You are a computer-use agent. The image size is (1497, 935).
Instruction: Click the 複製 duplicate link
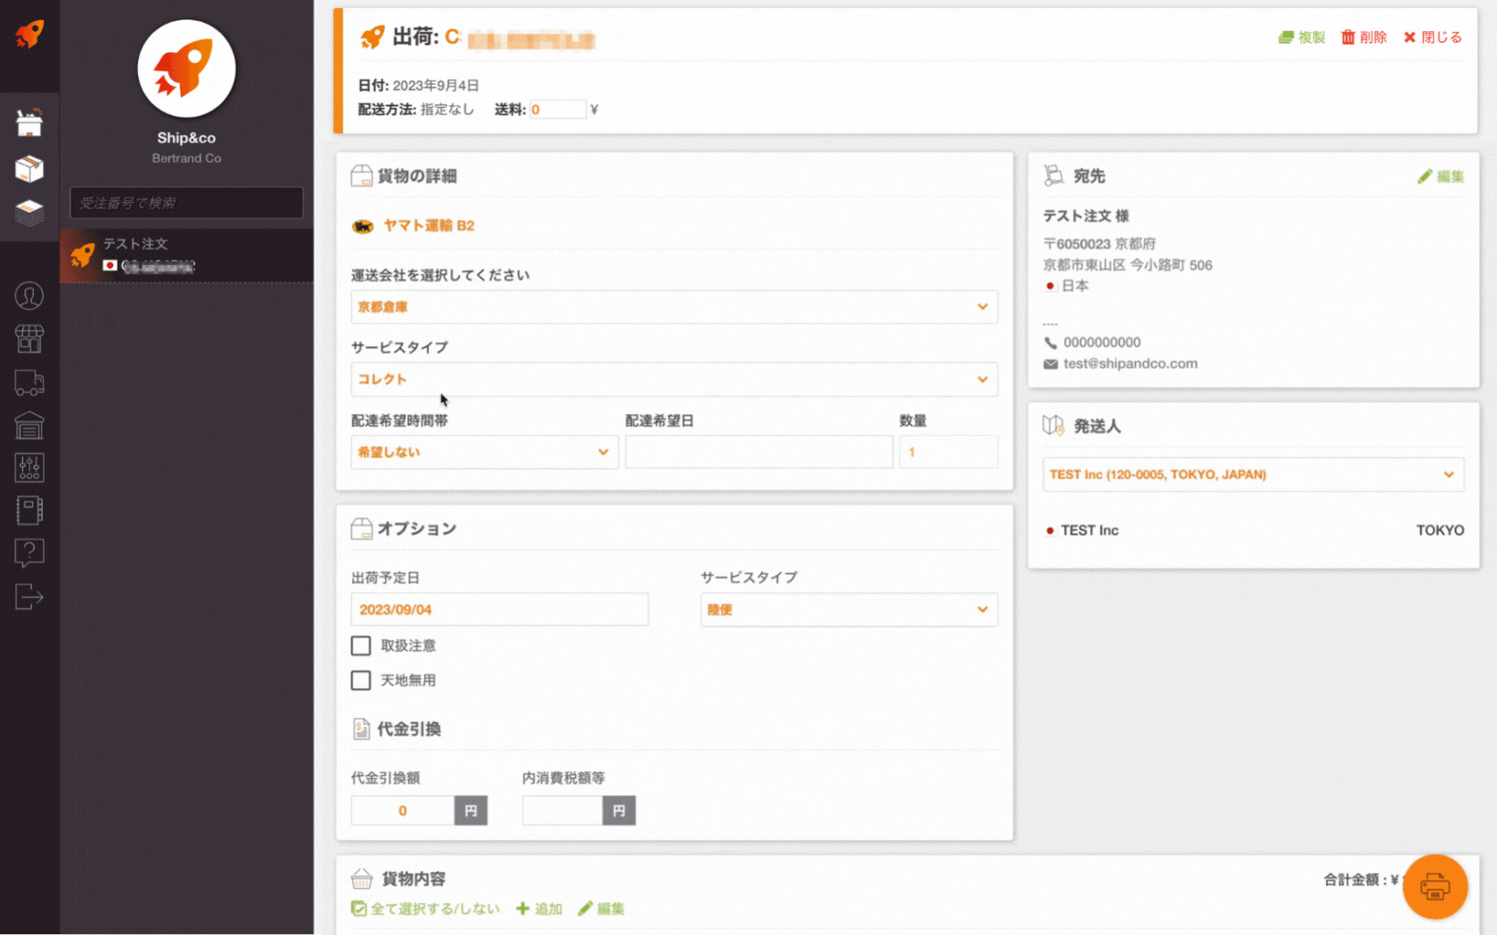[1301, 37]
